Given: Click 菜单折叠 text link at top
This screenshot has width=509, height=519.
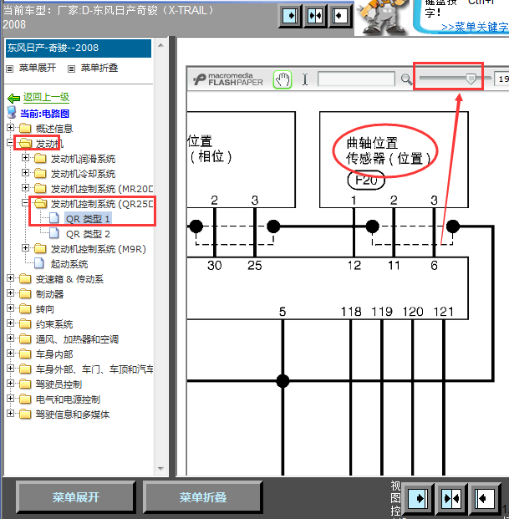Looking at the screenshot, I should point(99,68).
